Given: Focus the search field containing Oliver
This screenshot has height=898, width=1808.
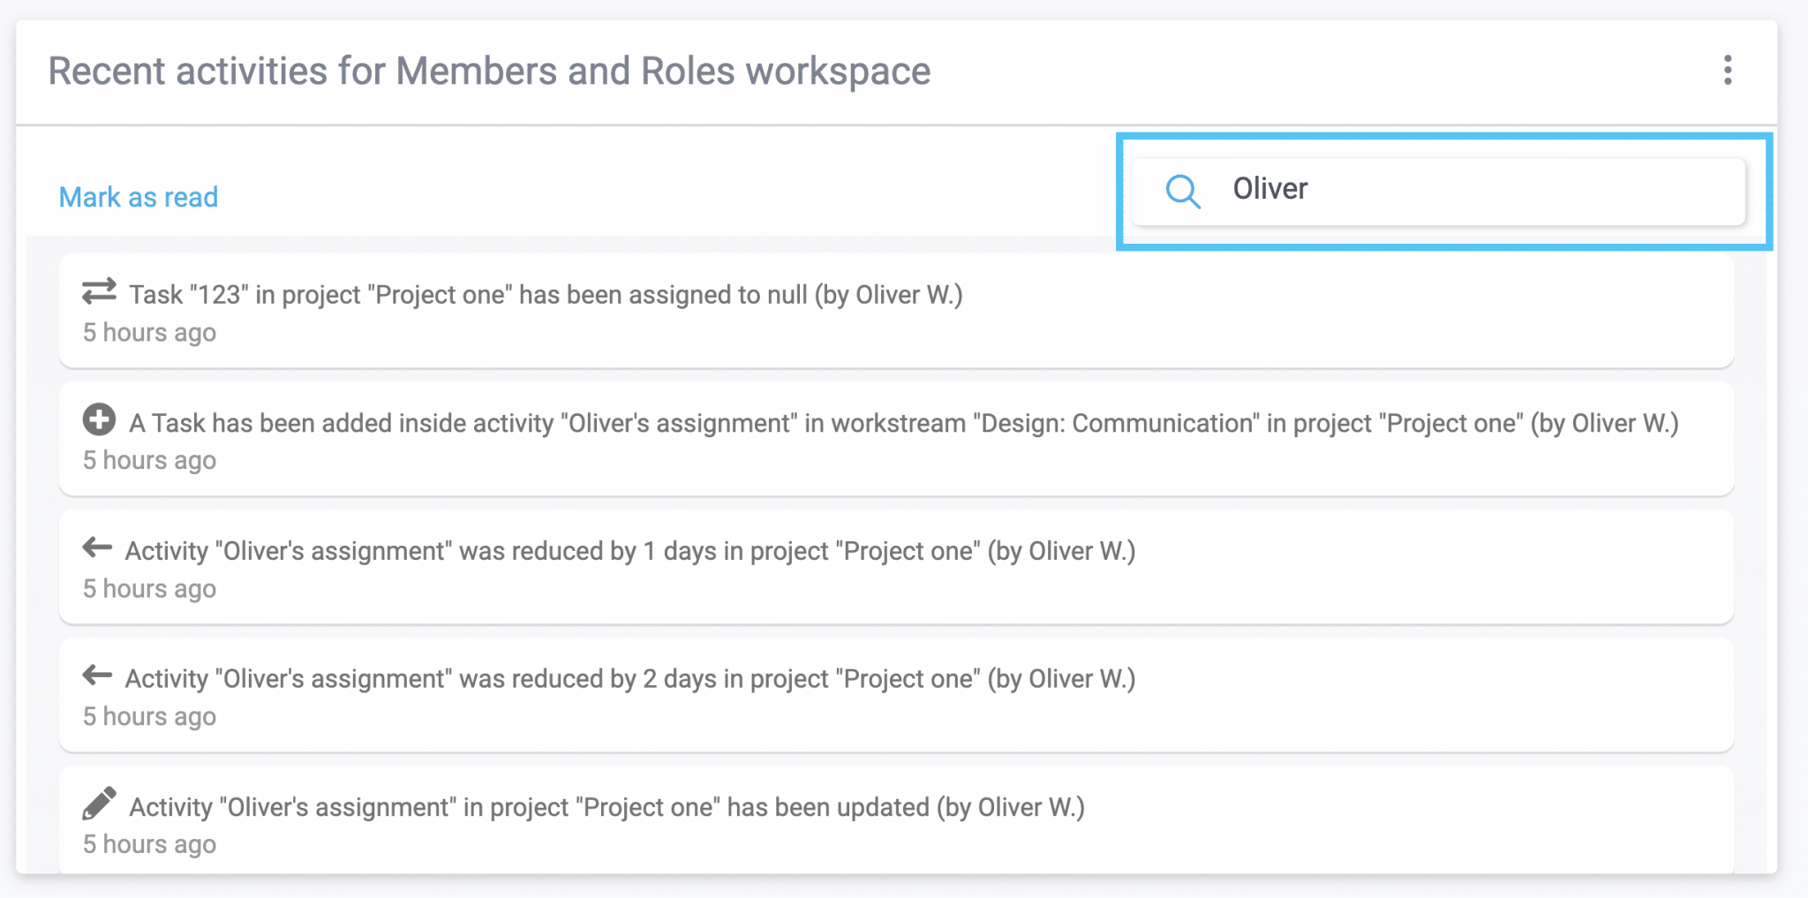Looking at the screenshot, I should (x=1439, y=192).
